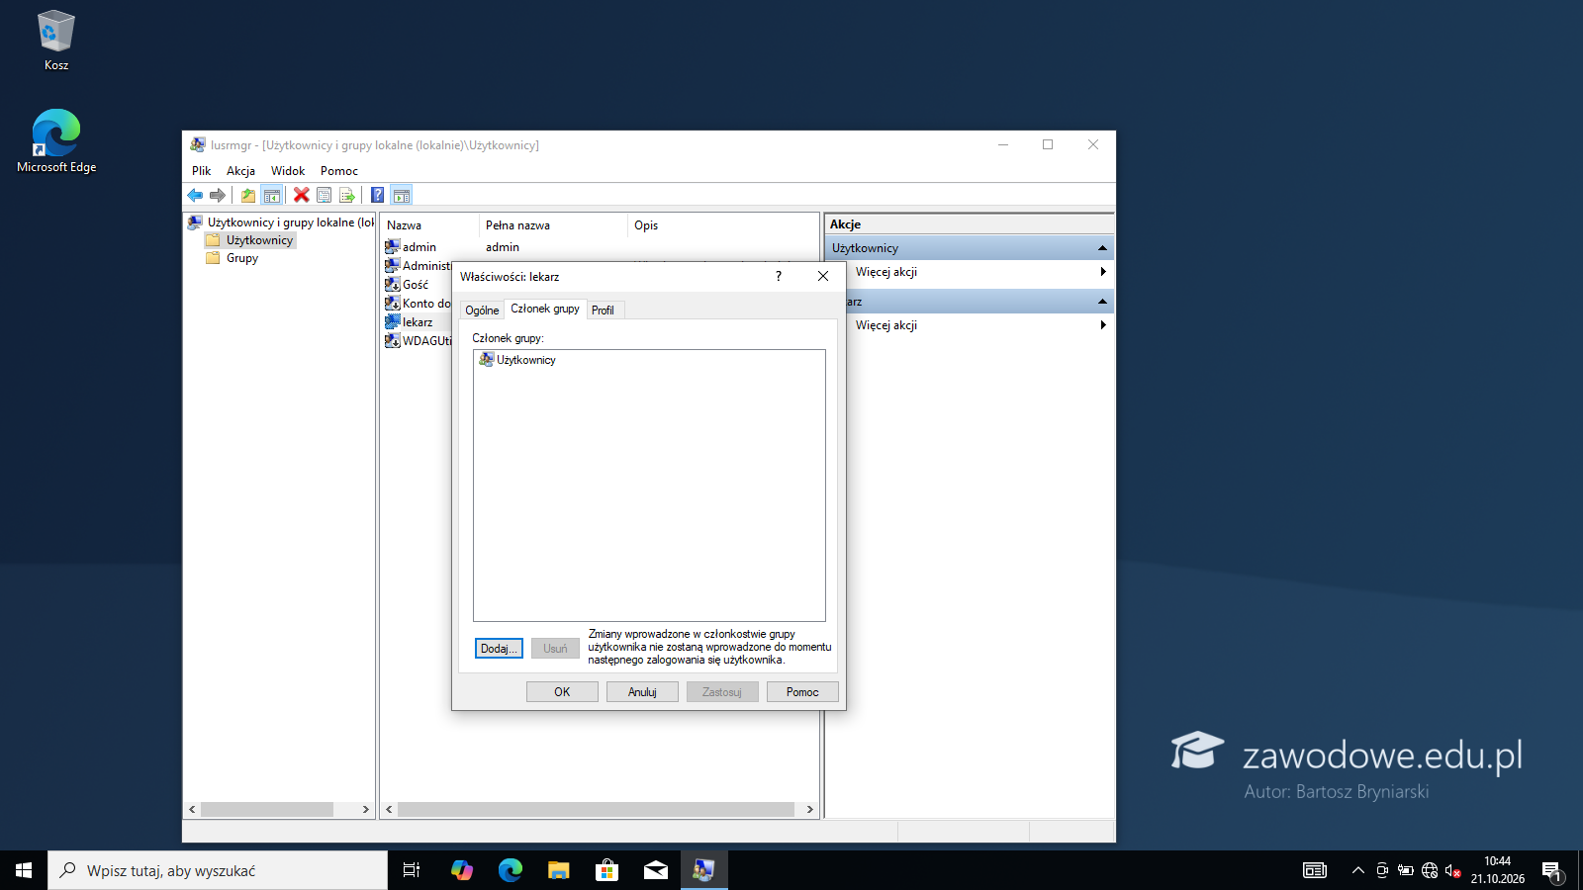Open the Plik menu
Viewport: 1583px width, 890px height.
(202, 171)
